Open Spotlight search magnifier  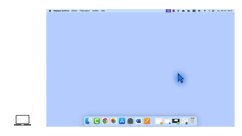[x=209, y=11]
